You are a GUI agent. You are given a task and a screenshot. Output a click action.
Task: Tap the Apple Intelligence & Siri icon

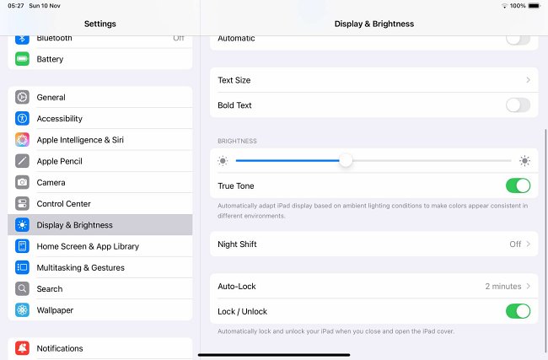coord(22,140)
